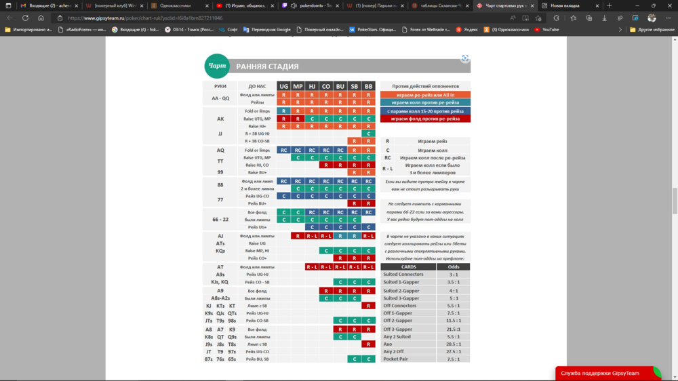This screenshot has width=678, height=381.
Task: Expand the bookmarks bar overflow chevron
Action: 621,30
